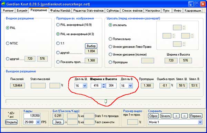Open the Дел-ль В. height divisor dropdown
207x133 pixels.
(x=130, y=86)
